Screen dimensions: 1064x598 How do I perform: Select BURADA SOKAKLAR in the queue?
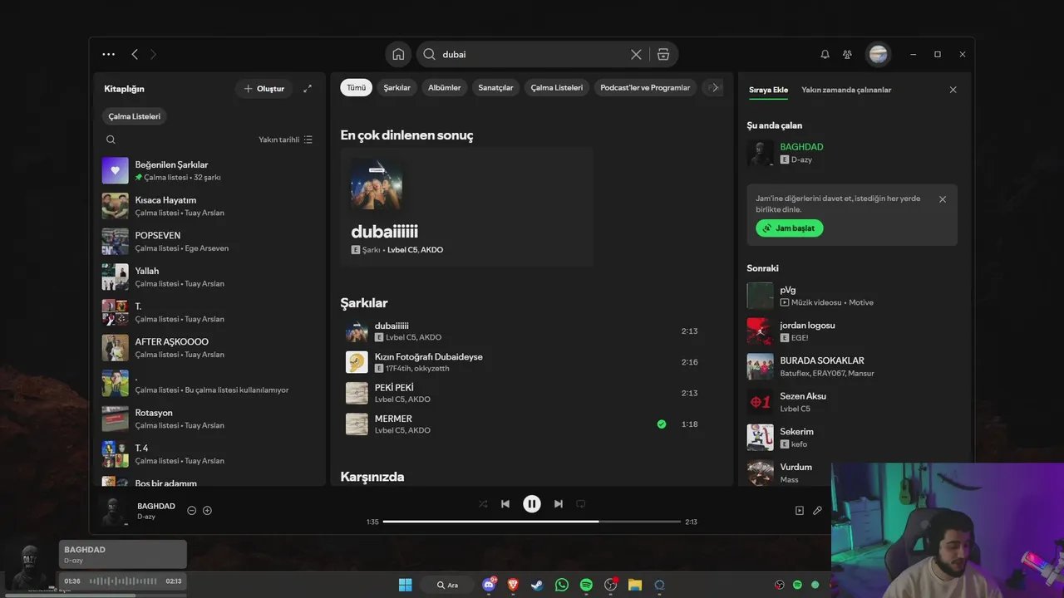852,366
